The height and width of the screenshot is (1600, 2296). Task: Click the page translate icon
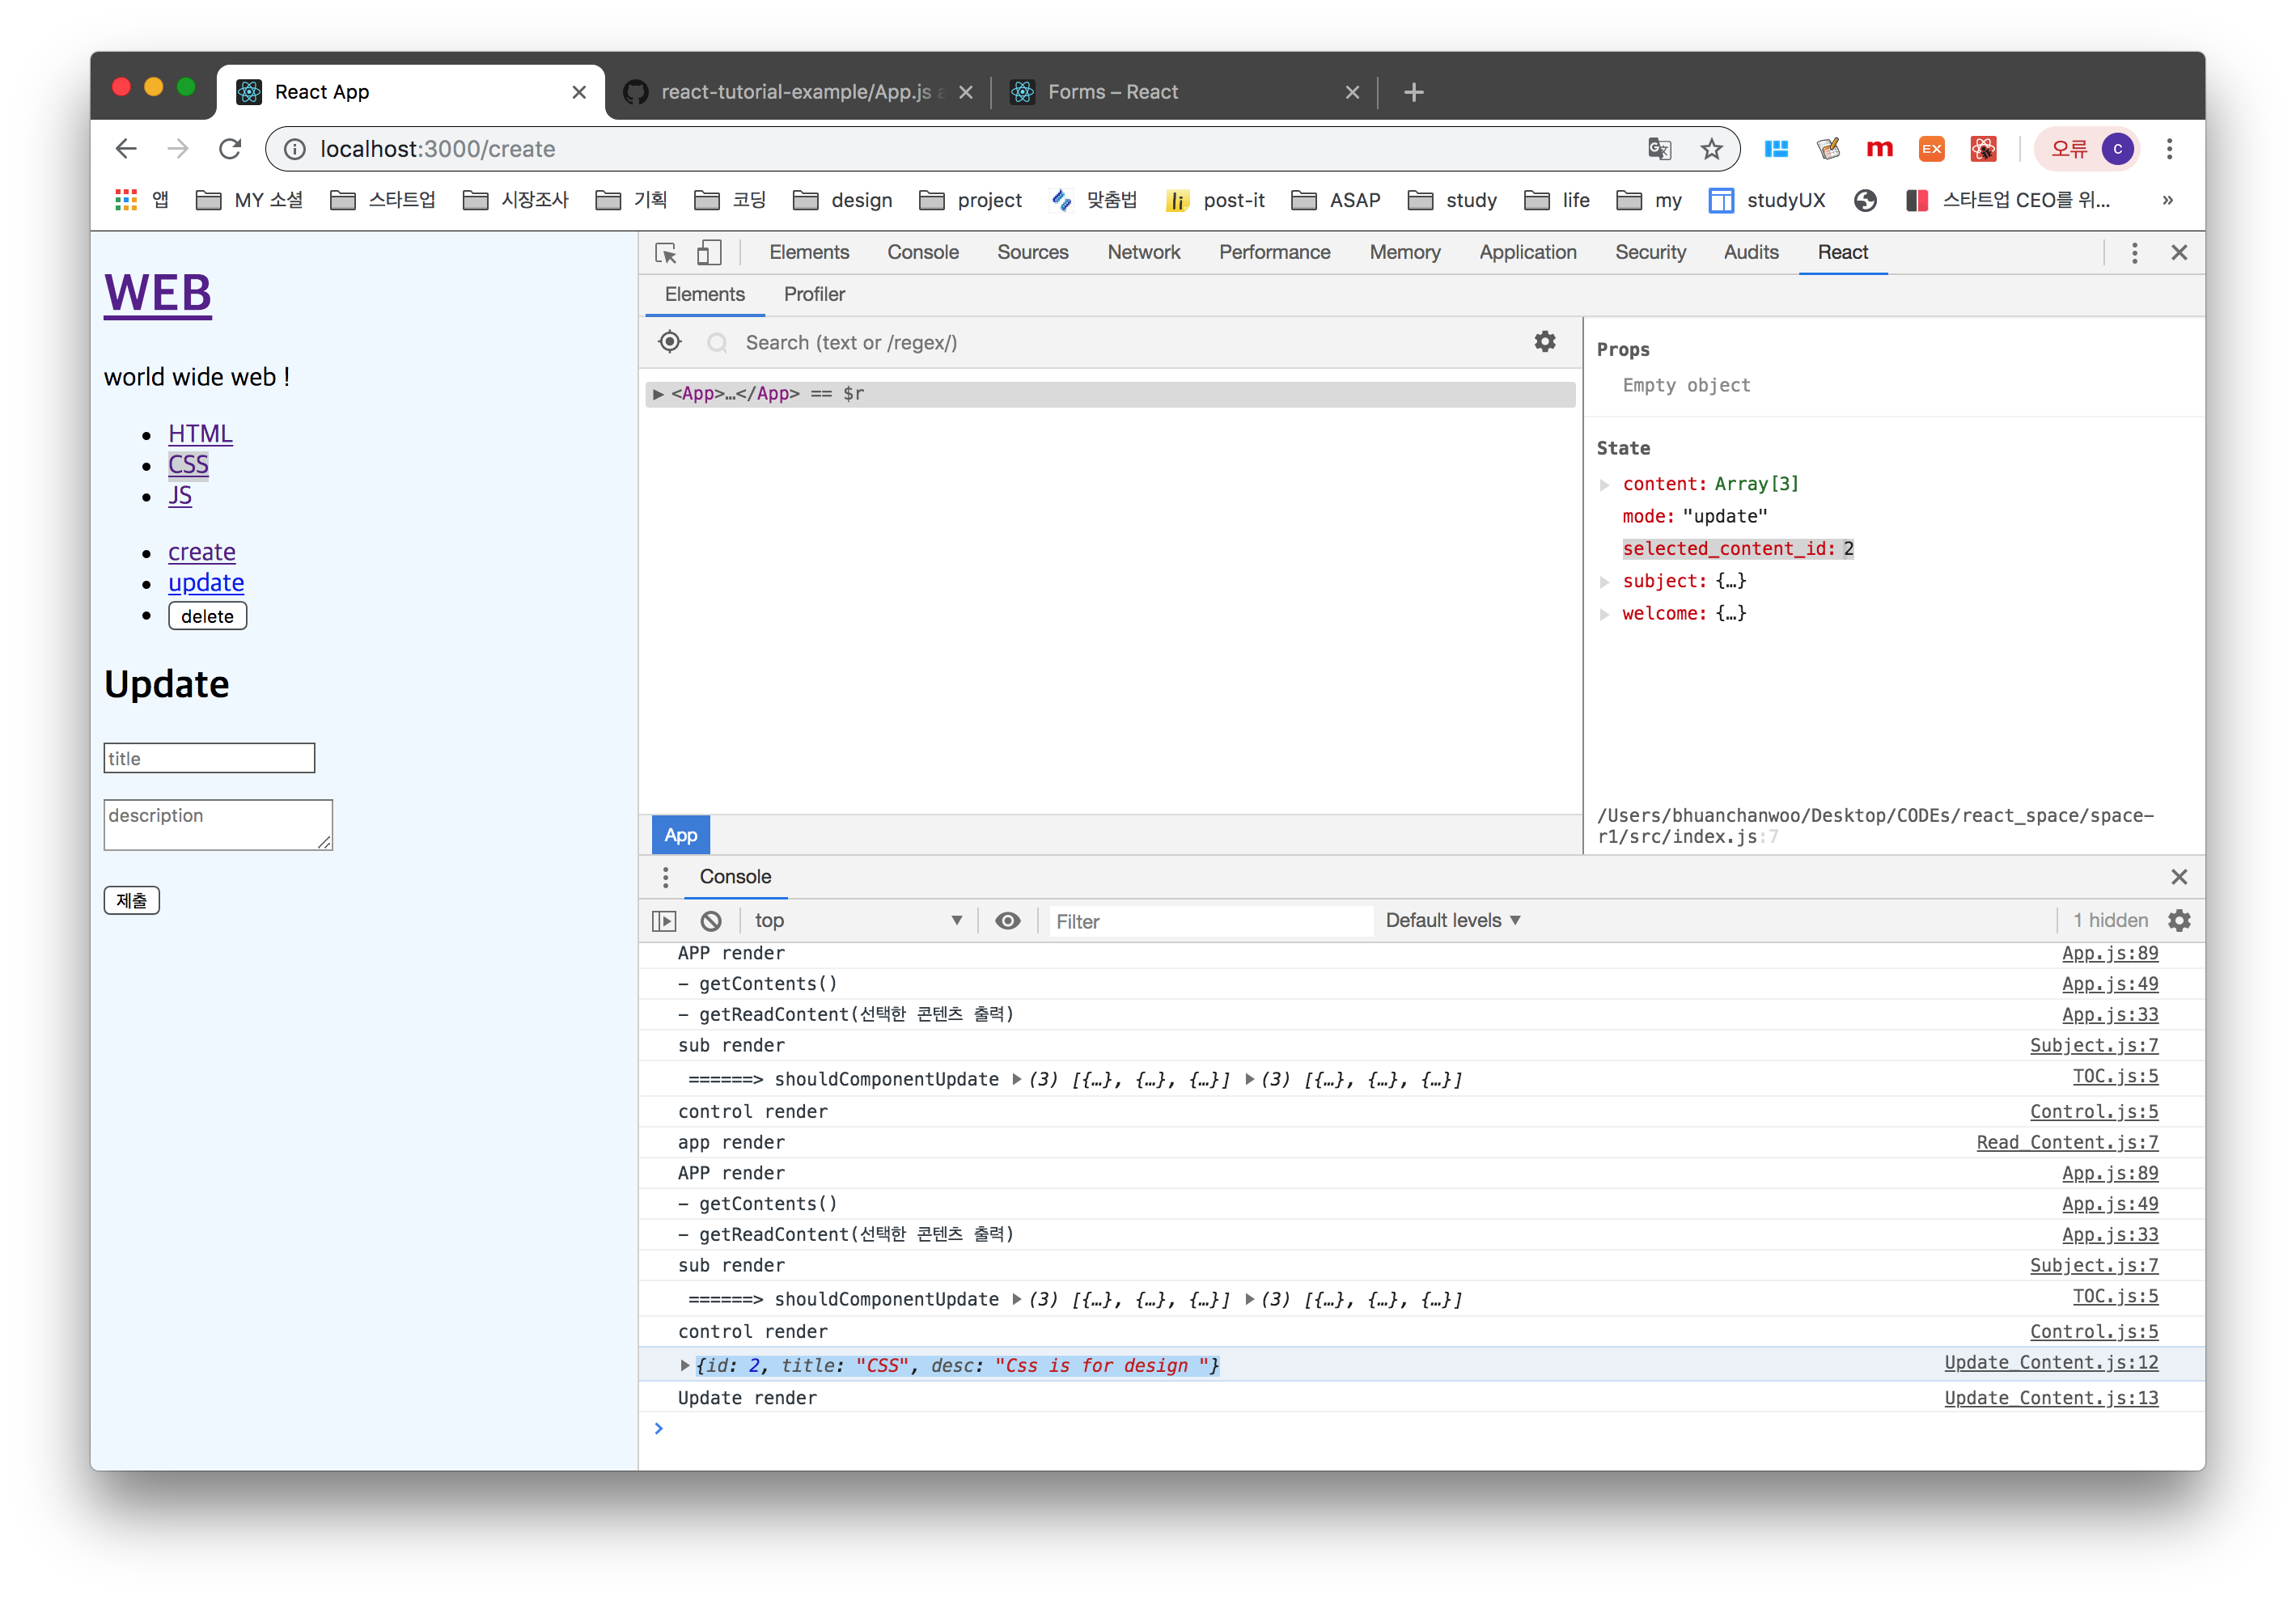tap(1659, 149)
